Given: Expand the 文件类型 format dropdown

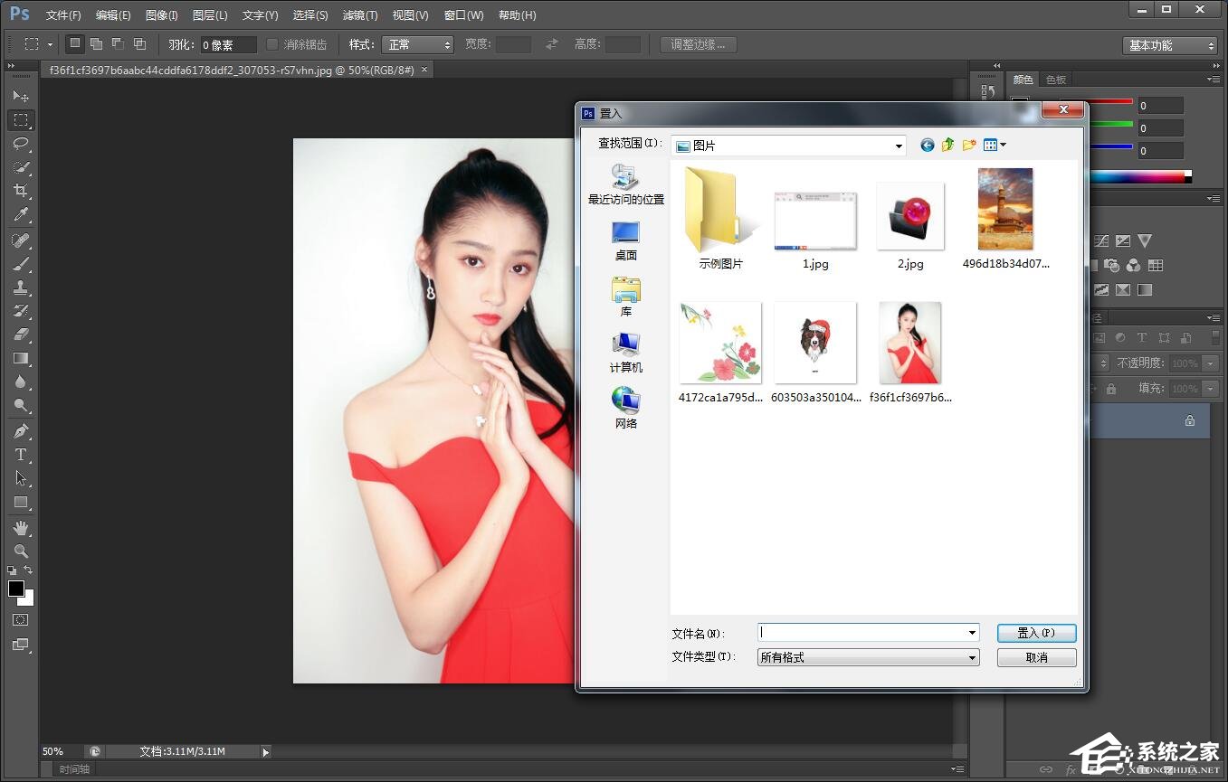Looking at the screenshot, I should (x=971, y=657).
